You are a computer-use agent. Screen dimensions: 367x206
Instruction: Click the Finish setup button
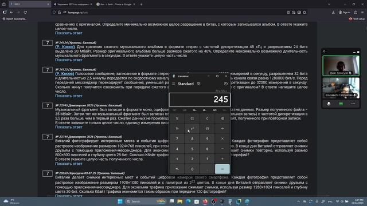point(357,19)
